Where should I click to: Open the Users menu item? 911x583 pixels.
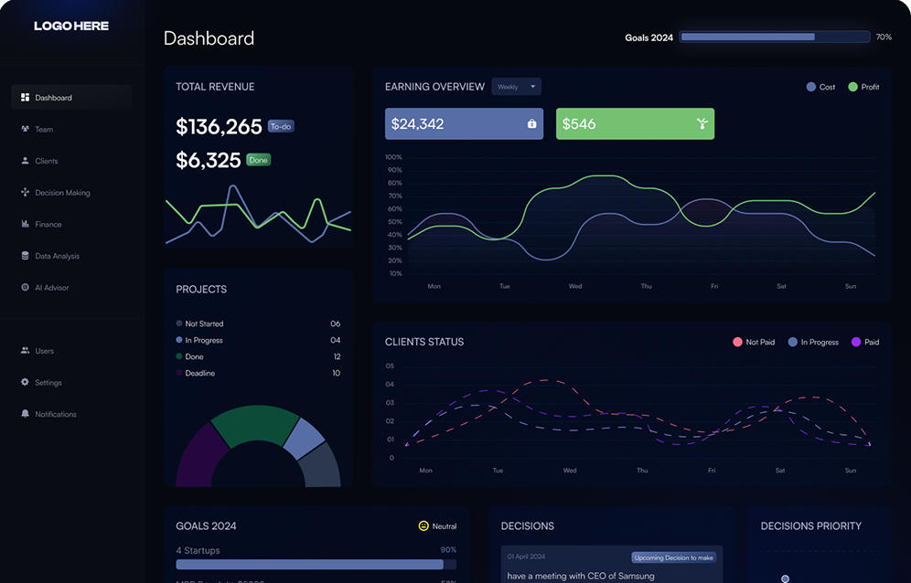[44, 351]
